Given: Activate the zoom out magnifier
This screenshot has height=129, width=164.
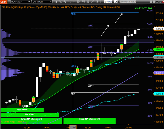Looking at the screenshot, I should click(70, 2).
